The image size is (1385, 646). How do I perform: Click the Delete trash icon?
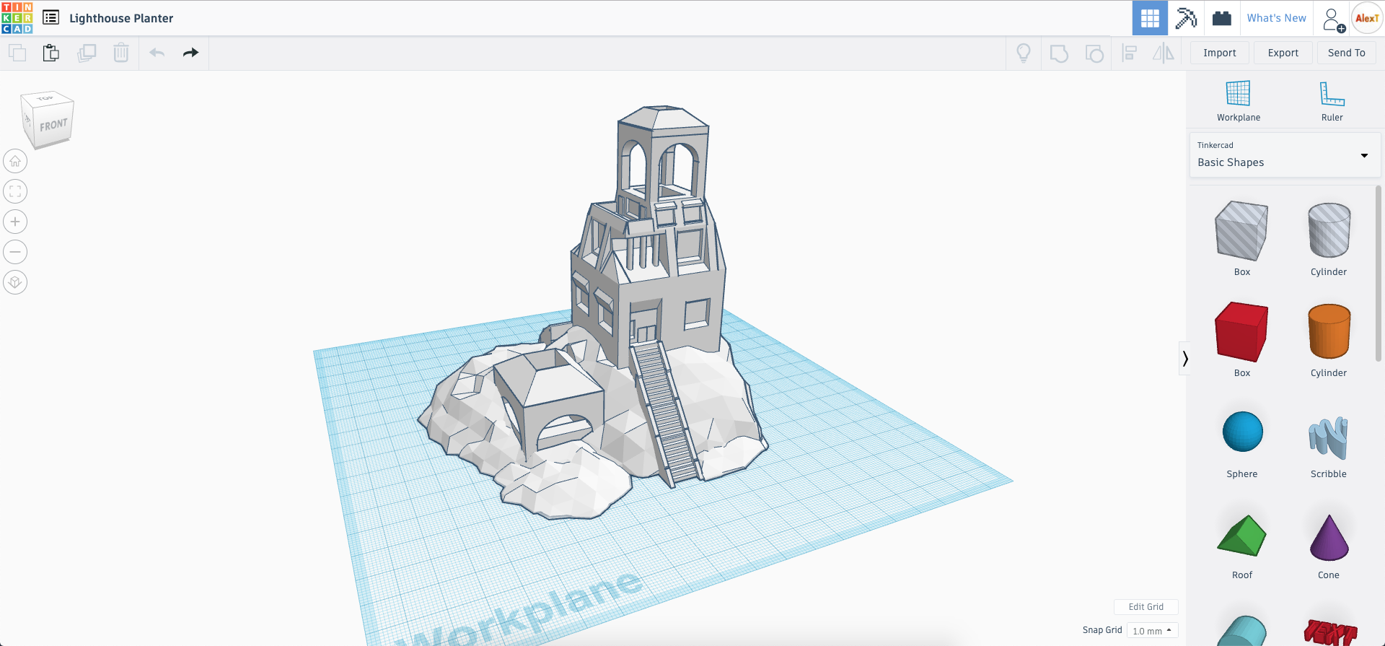coord(121,53)
